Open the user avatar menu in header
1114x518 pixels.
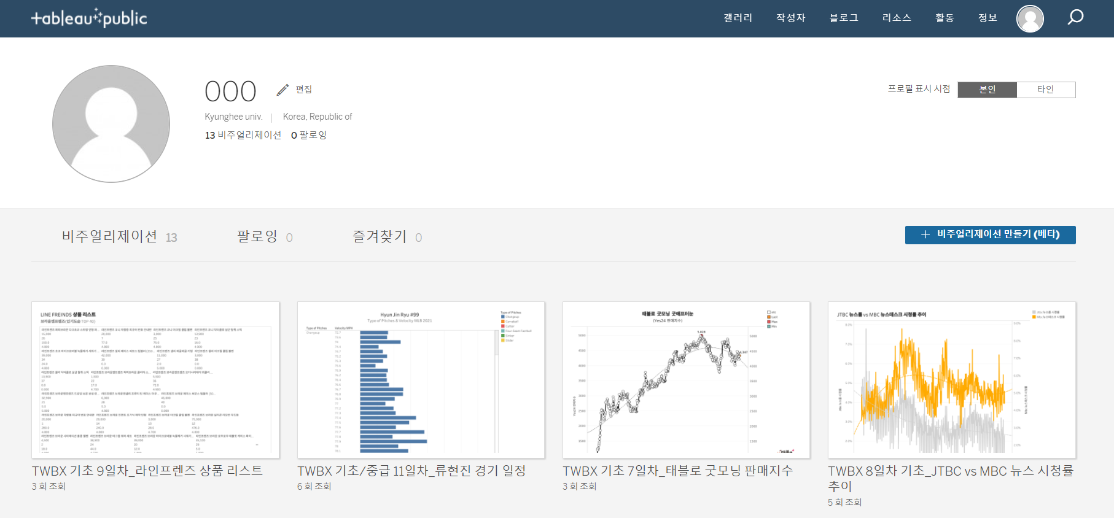[x=1030, y=18]
